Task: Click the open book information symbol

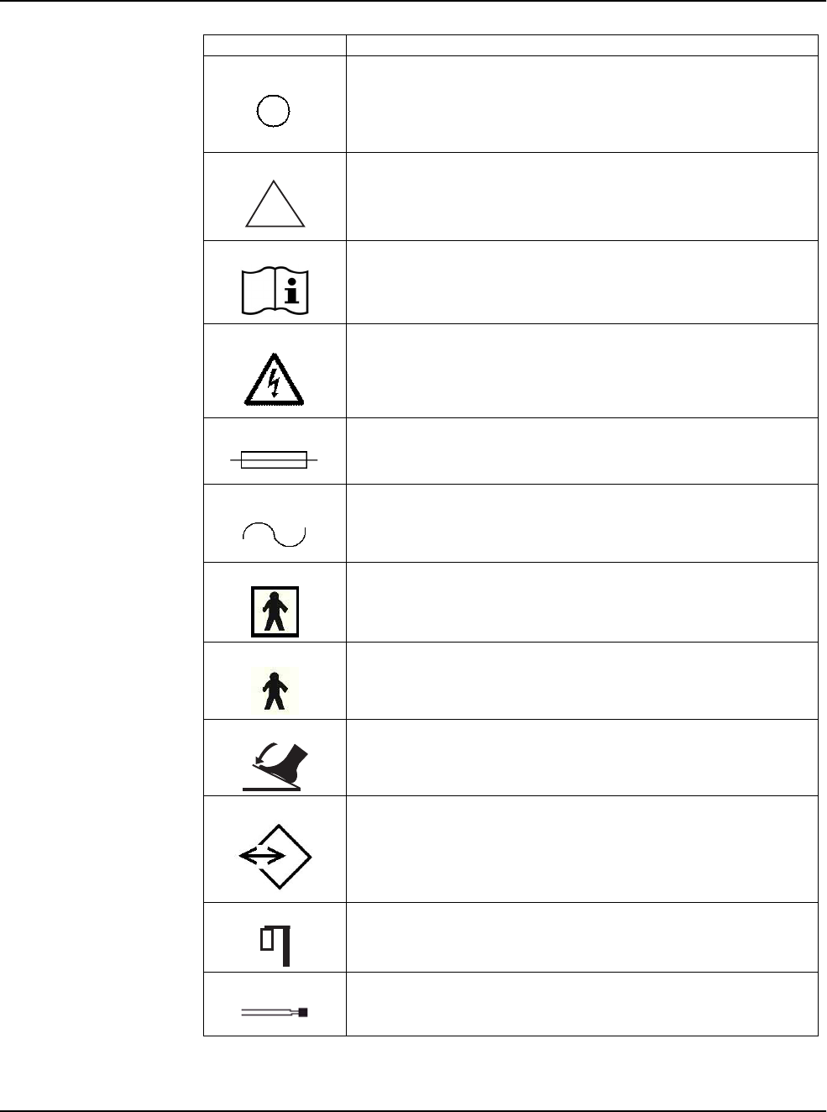Action: point(275,289)
